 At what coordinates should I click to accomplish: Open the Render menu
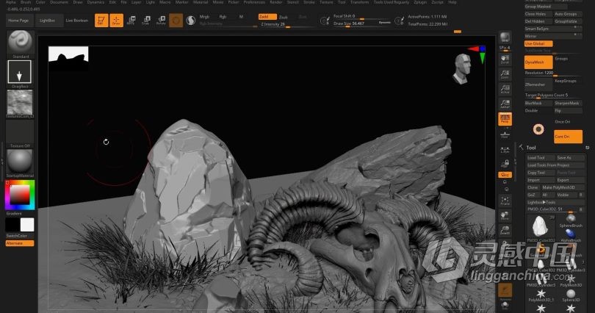[276, 2]
